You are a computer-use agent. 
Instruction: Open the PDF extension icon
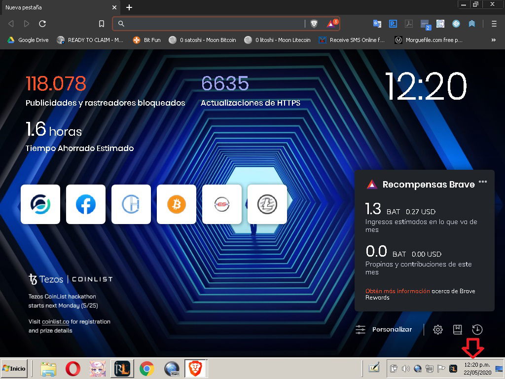(409, 24)
